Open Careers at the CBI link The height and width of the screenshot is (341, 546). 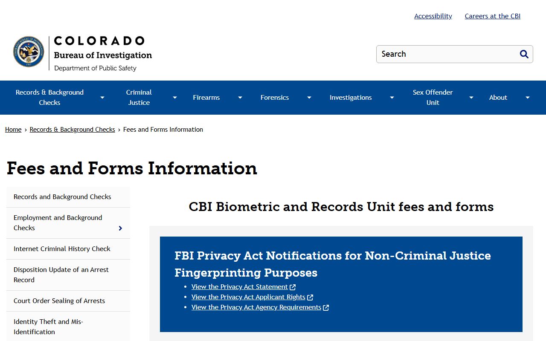[x=493, y=16]
